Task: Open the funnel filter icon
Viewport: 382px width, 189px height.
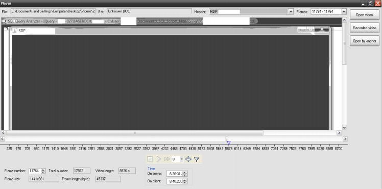Action: (x=197, y=159)
